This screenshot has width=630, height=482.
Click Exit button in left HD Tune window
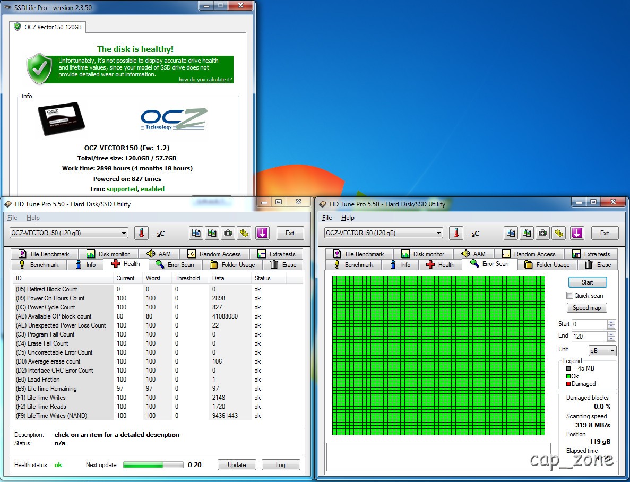290,233
